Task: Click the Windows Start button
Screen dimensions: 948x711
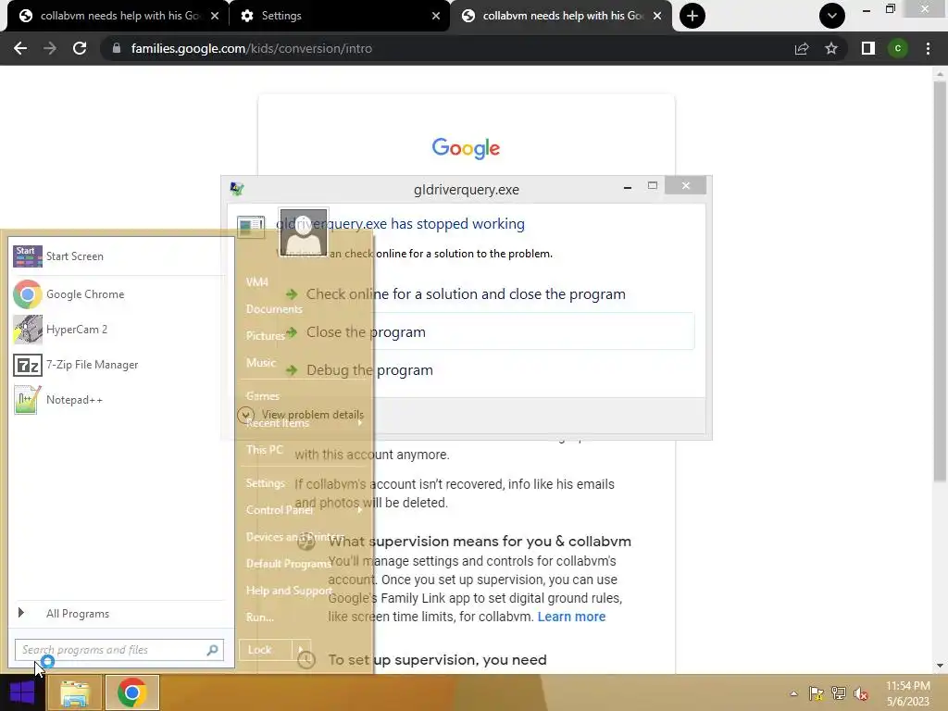Action: pyautogui.click(x=22, y=692)
